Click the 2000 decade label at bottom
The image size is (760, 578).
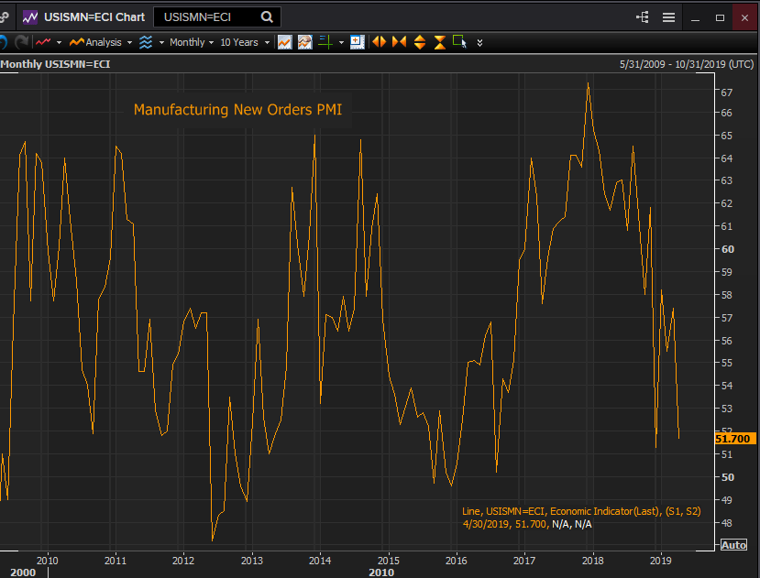click(23, 573)
